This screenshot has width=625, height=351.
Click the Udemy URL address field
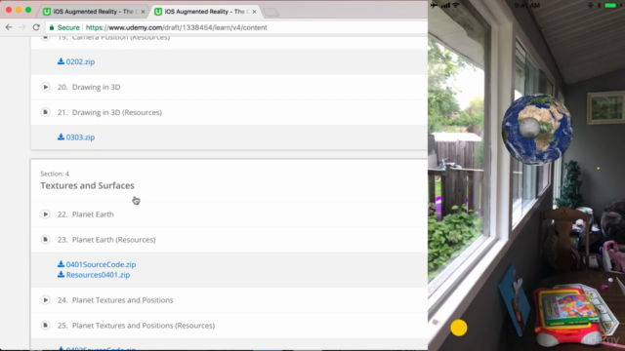[177, 27]
